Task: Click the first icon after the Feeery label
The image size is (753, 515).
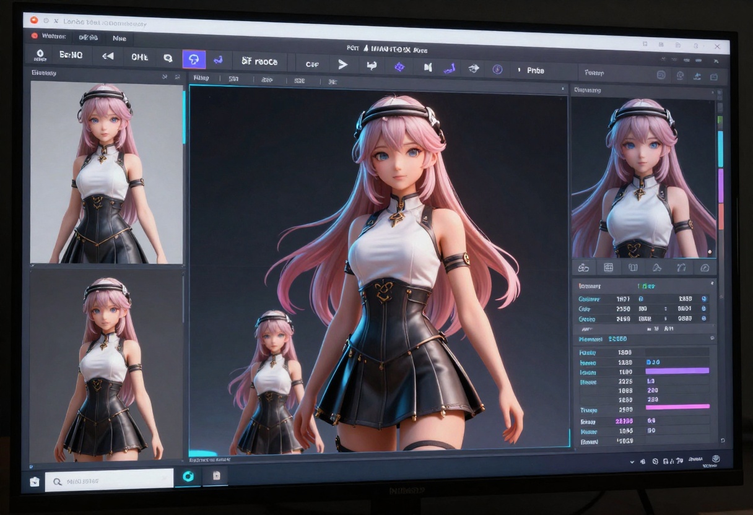Action: click(661, 75)
